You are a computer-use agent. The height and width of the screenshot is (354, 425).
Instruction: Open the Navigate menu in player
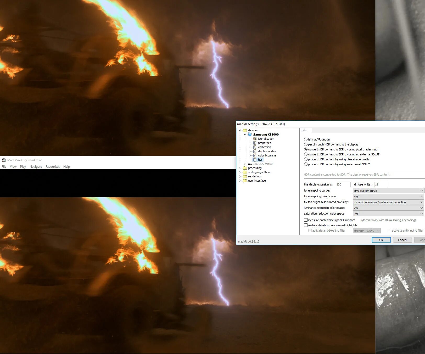click(36, 167)
